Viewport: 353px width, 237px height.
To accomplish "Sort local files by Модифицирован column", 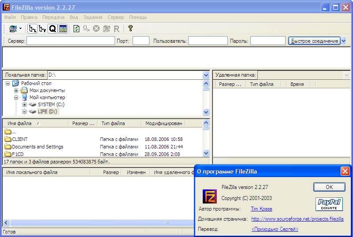I will pos(163,123).
